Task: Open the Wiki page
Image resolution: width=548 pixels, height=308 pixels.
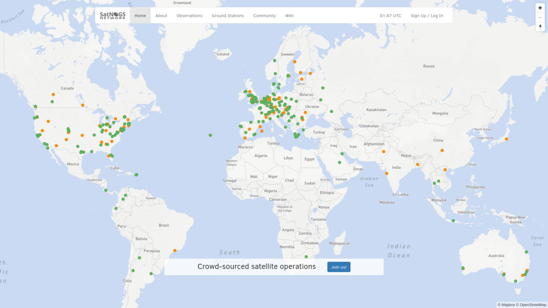Action: pos(290,15)
